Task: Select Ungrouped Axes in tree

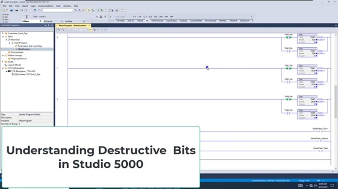Action: [18, 58]
